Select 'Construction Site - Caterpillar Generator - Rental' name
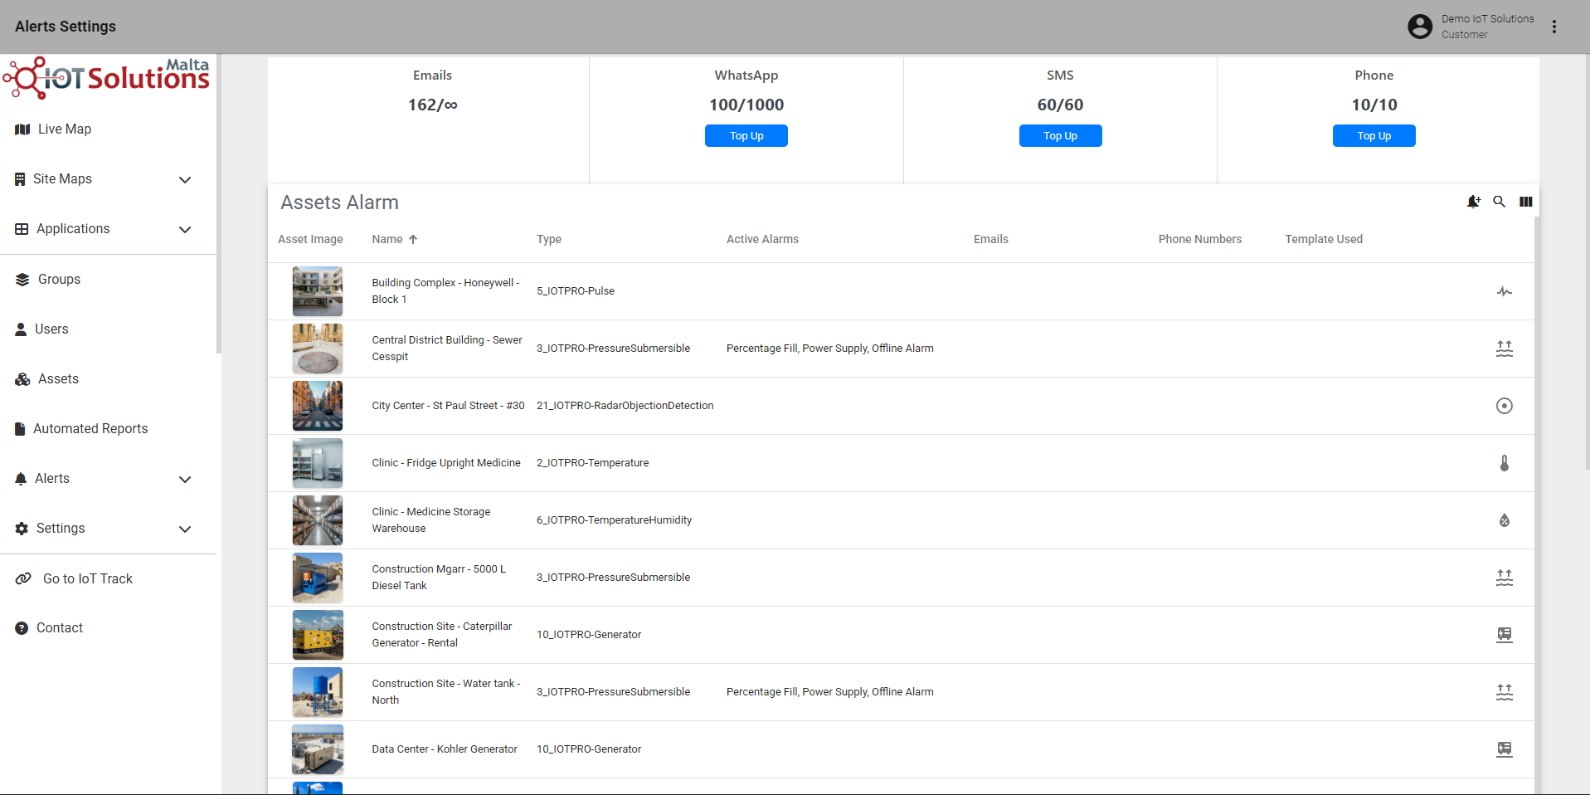 442,635
